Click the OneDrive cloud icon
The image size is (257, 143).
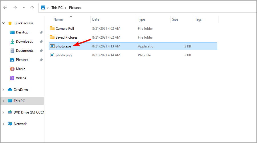tap(10, 90)
